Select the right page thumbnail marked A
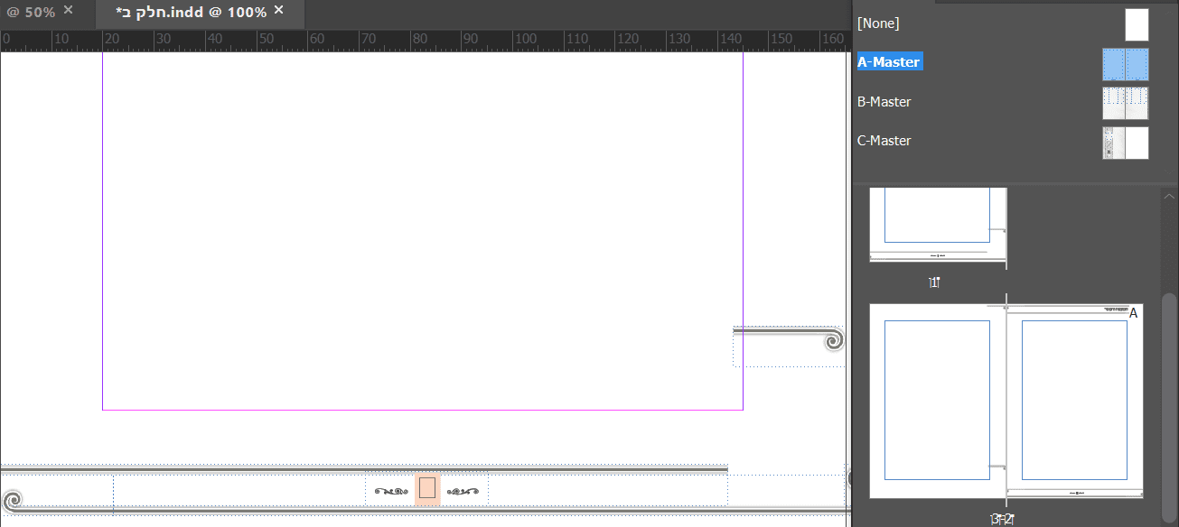 1075,401
